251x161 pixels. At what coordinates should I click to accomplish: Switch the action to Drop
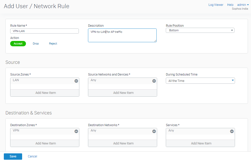coord(36,43)
